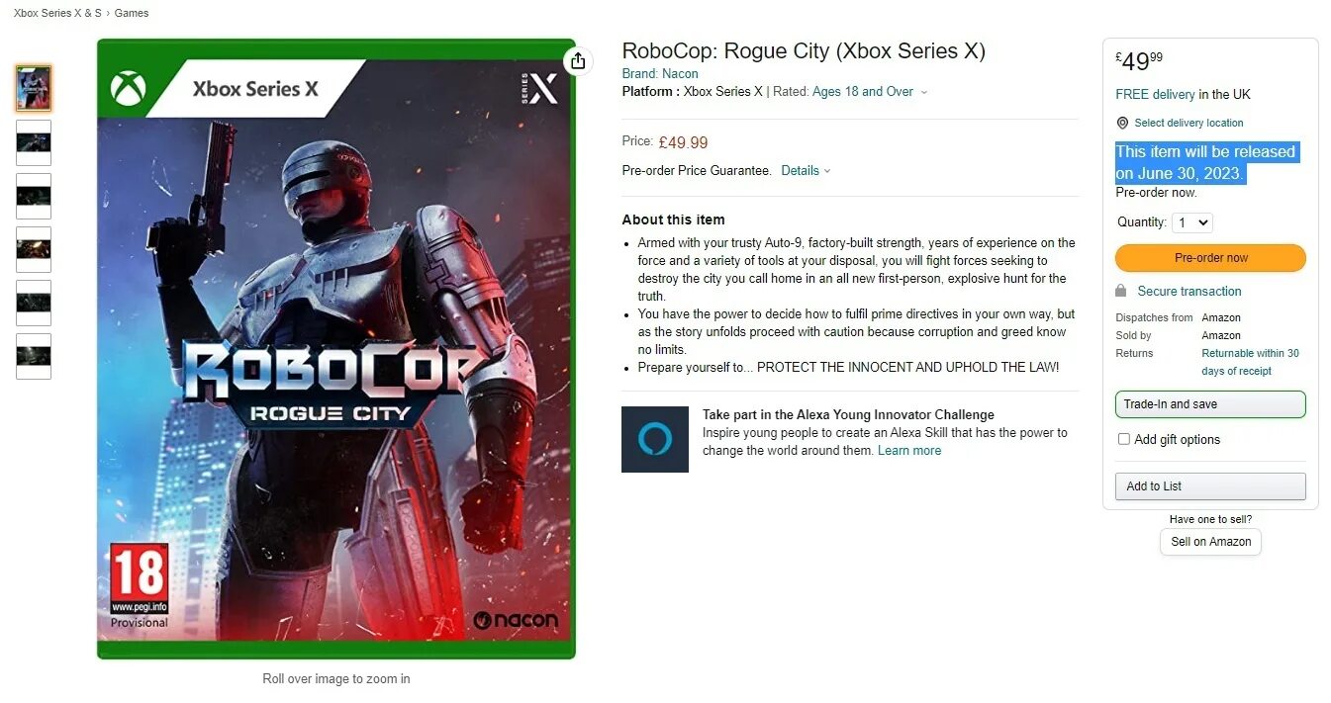The image size is (1331, 703).
Task: Click the Trade-In and save button
Action: (x=1210, y=404)
